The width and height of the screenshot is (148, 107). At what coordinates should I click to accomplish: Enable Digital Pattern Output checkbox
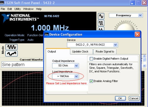pos(91,59)
